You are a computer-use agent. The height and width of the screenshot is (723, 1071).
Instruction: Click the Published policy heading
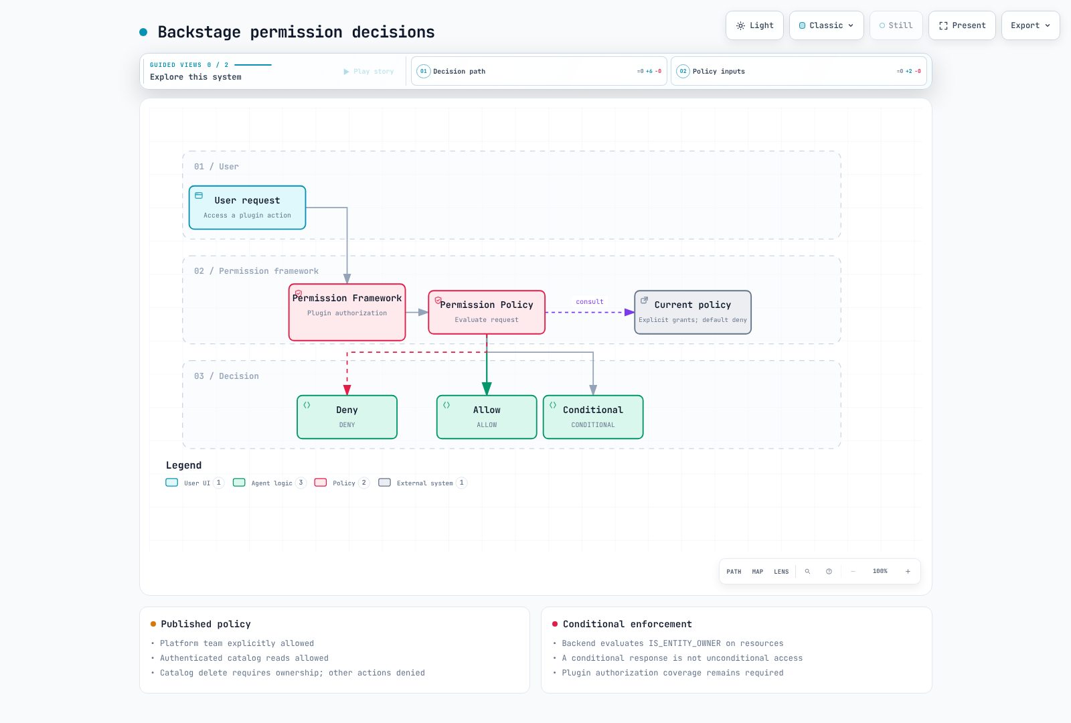pos(206,624)
